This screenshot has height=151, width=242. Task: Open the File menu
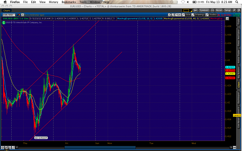[x=25, y=2]
